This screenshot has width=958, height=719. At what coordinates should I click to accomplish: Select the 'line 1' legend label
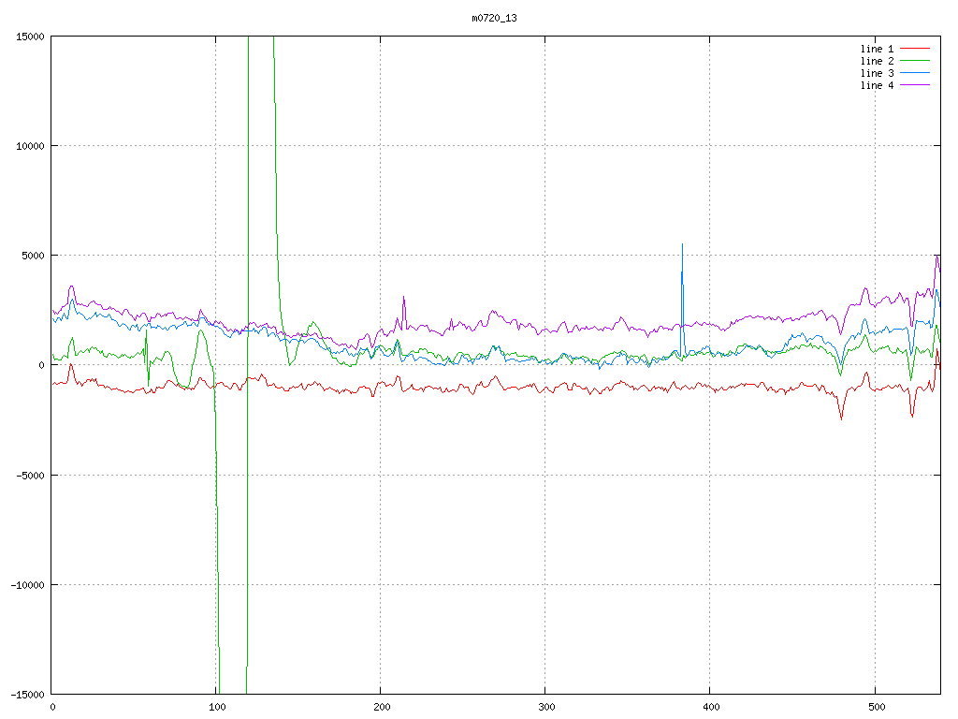click(x=877, y=49)
